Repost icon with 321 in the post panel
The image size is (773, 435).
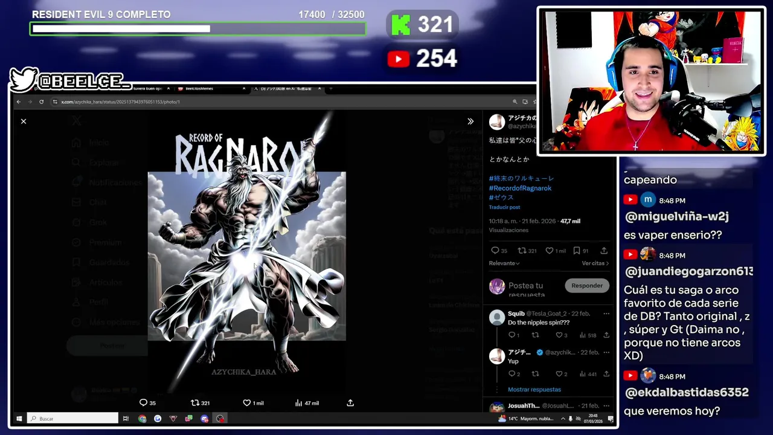click(528, 251)
